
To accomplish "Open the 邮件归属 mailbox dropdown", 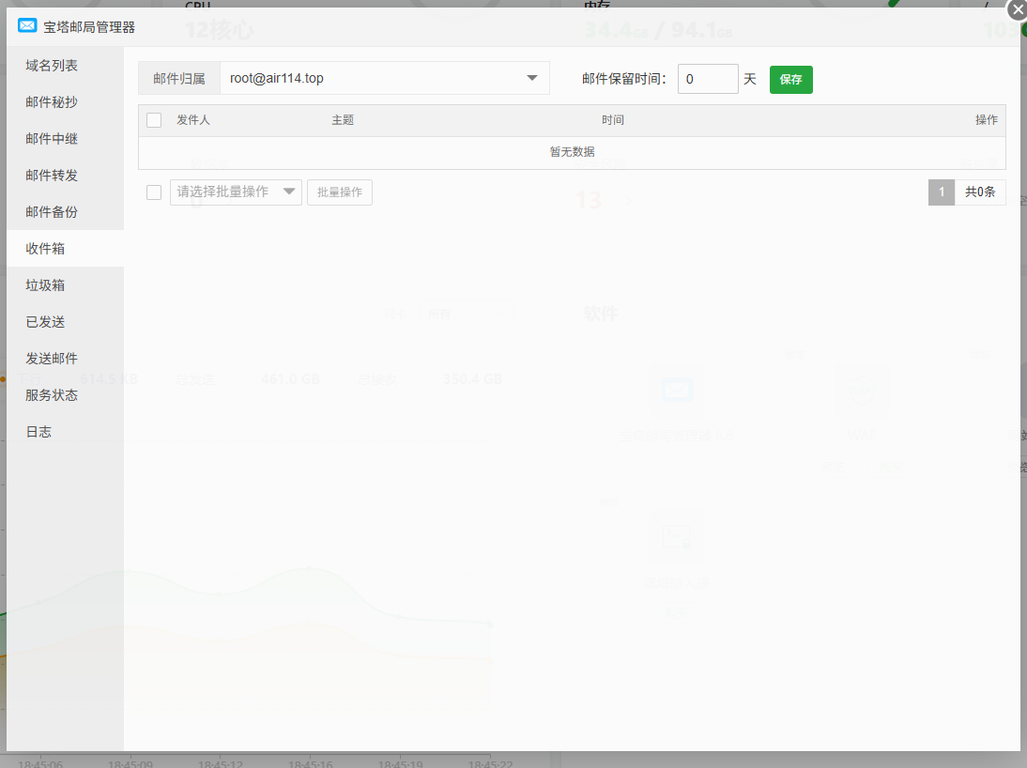I will 385,78.
